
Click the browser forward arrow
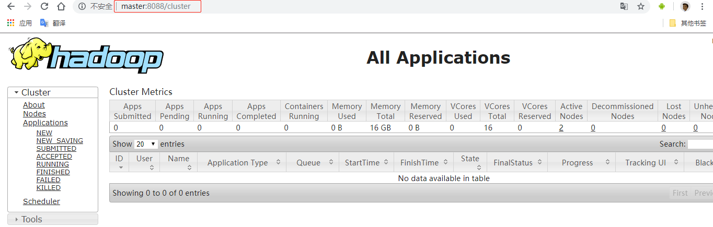(27, 7)
